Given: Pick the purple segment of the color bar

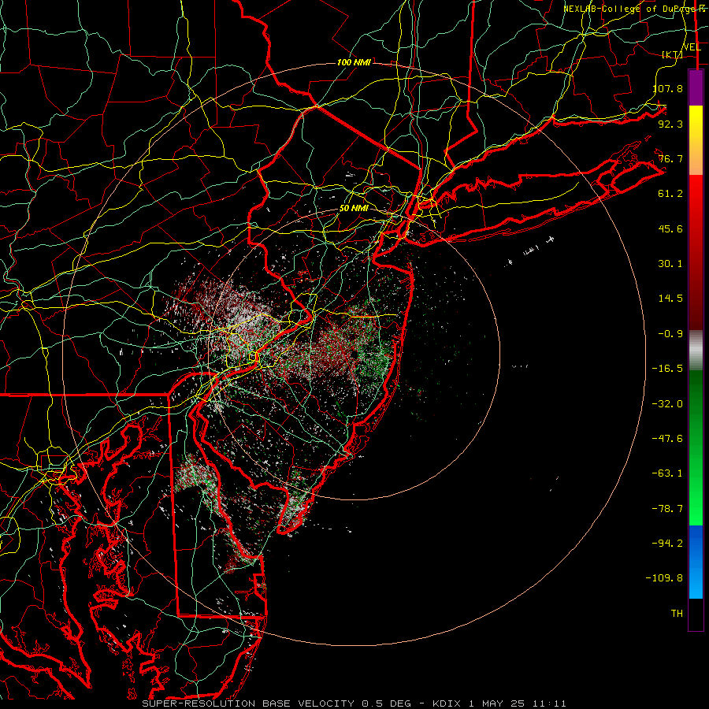Looking at the screenshot, I should pyautogui.click(x=696, y=87).
